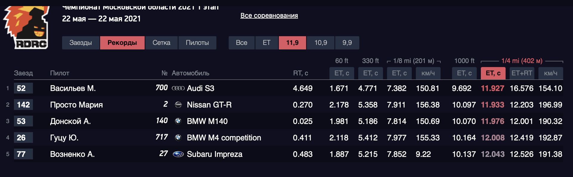Image resolution: width=573 pixels, height=177 pixels.
Task: Open the Сетка tab
Action: pos(161,43)
